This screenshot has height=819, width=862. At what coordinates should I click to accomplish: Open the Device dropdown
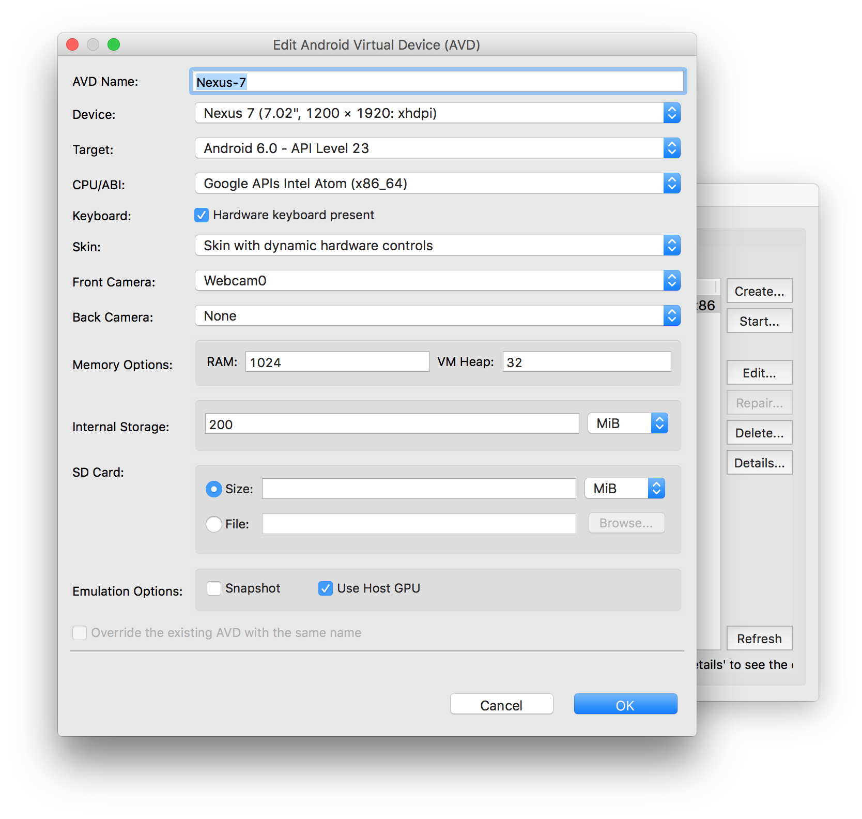click(x=437, y=113)
